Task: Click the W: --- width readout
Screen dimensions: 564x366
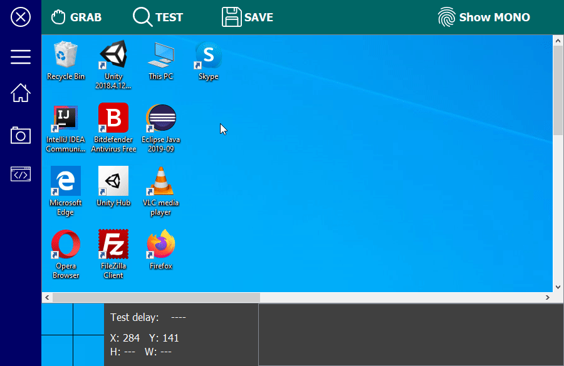Action: pyautogui.click(x=159, y=352)
